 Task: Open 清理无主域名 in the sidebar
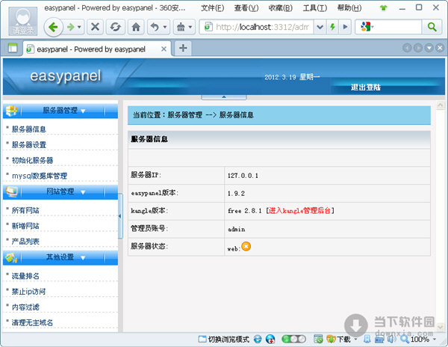(x=32, y=322)
